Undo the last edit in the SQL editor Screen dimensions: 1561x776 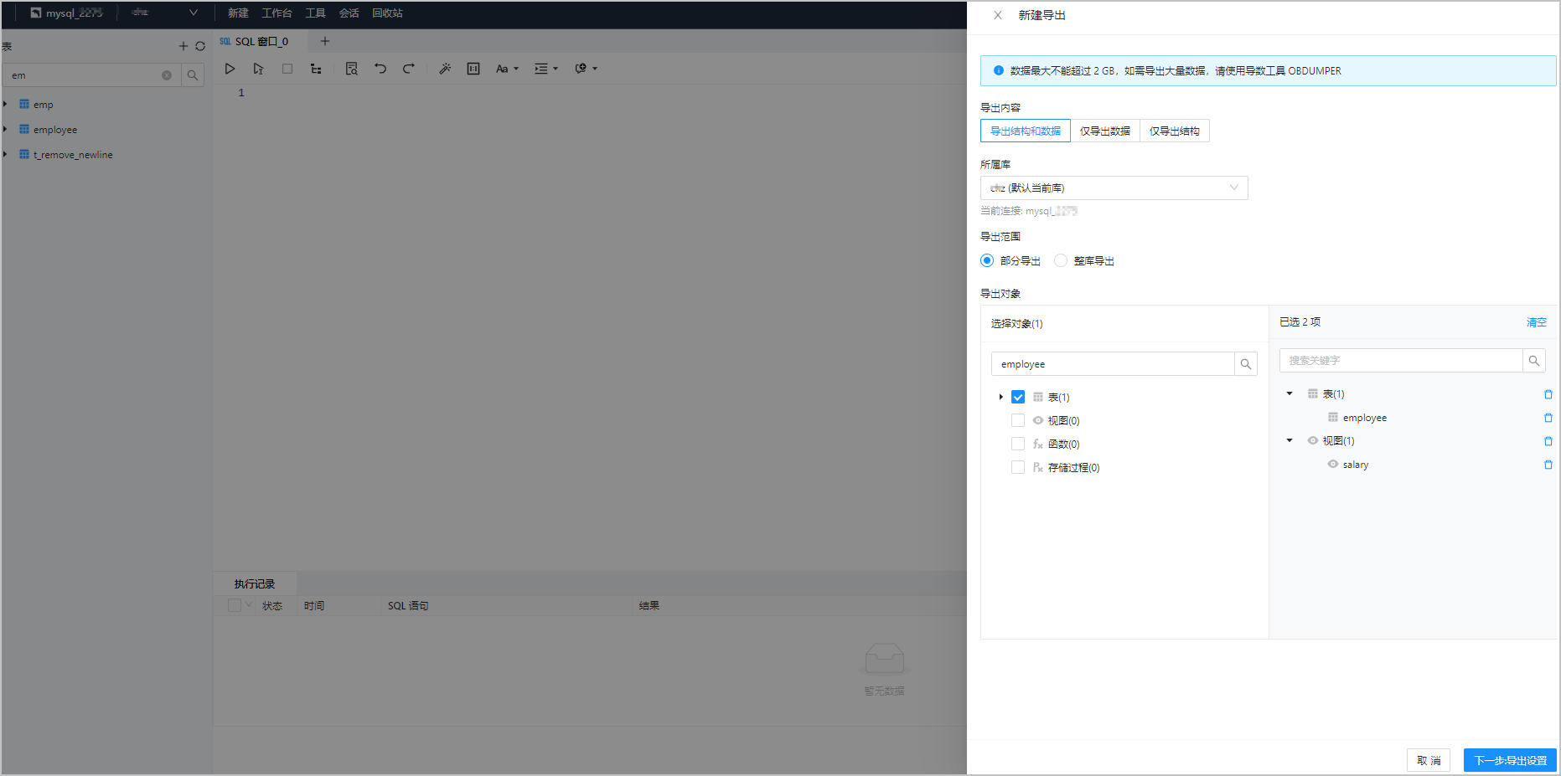pos(380,69)
